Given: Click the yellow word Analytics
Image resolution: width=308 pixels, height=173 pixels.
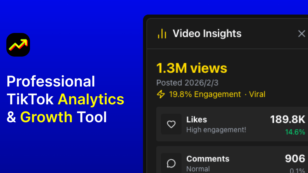Looking at the screenshot, I should [91, 99].
